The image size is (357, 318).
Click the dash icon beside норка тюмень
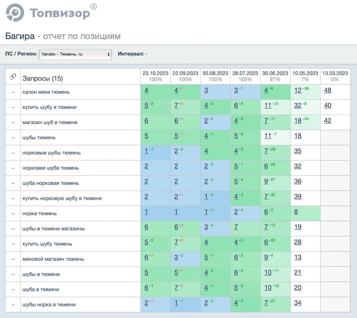point(13,214)
